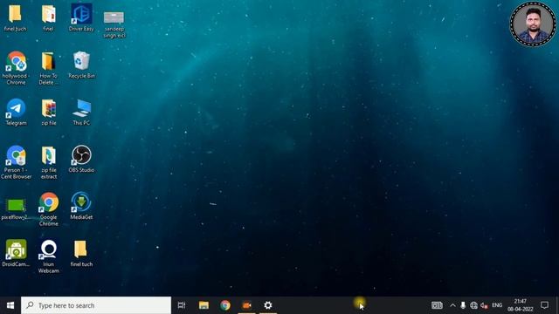Open Task View from taskbar
The image size is (559, 314).
182,305
